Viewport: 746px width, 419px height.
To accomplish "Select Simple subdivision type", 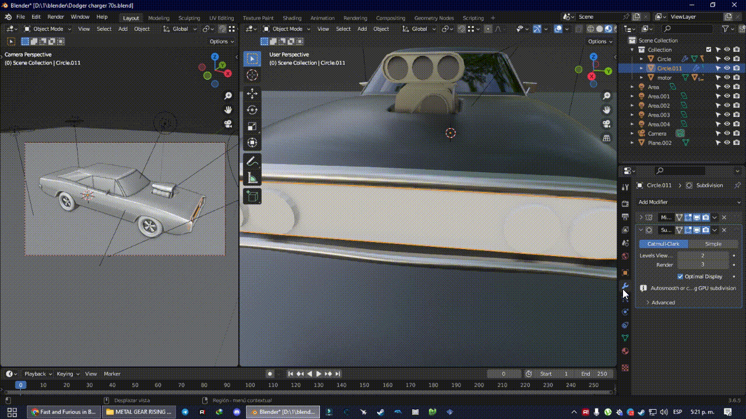I will [x=713, y=244].
